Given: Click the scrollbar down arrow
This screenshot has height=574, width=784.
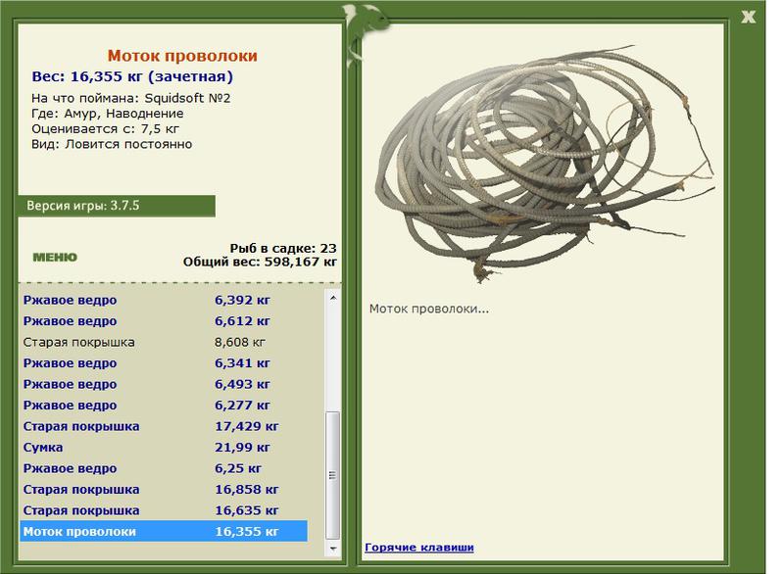Looking at the screenshot, I should point(333,548).
